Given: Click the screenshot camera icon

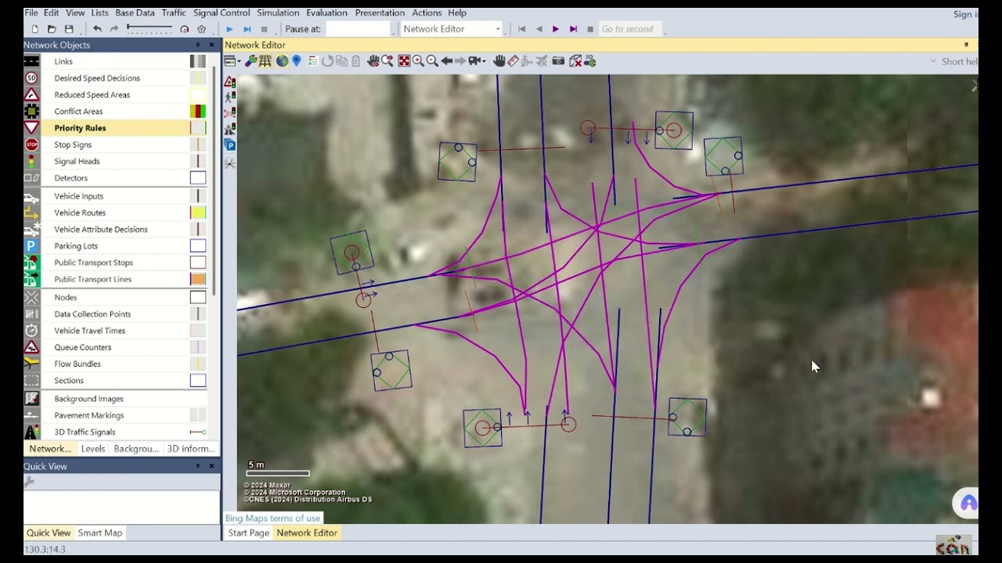Looking at the screenshot, I should 558,61.
